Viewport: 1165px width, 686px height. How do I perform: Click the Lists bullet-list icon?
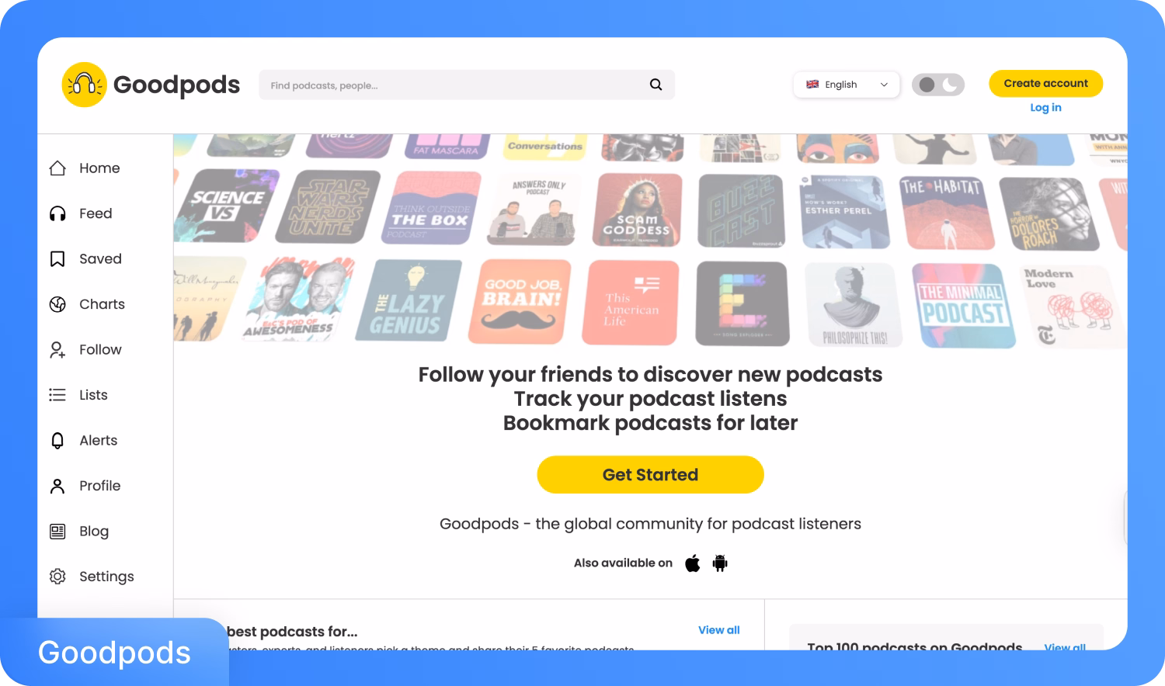[x=57, y=395]
